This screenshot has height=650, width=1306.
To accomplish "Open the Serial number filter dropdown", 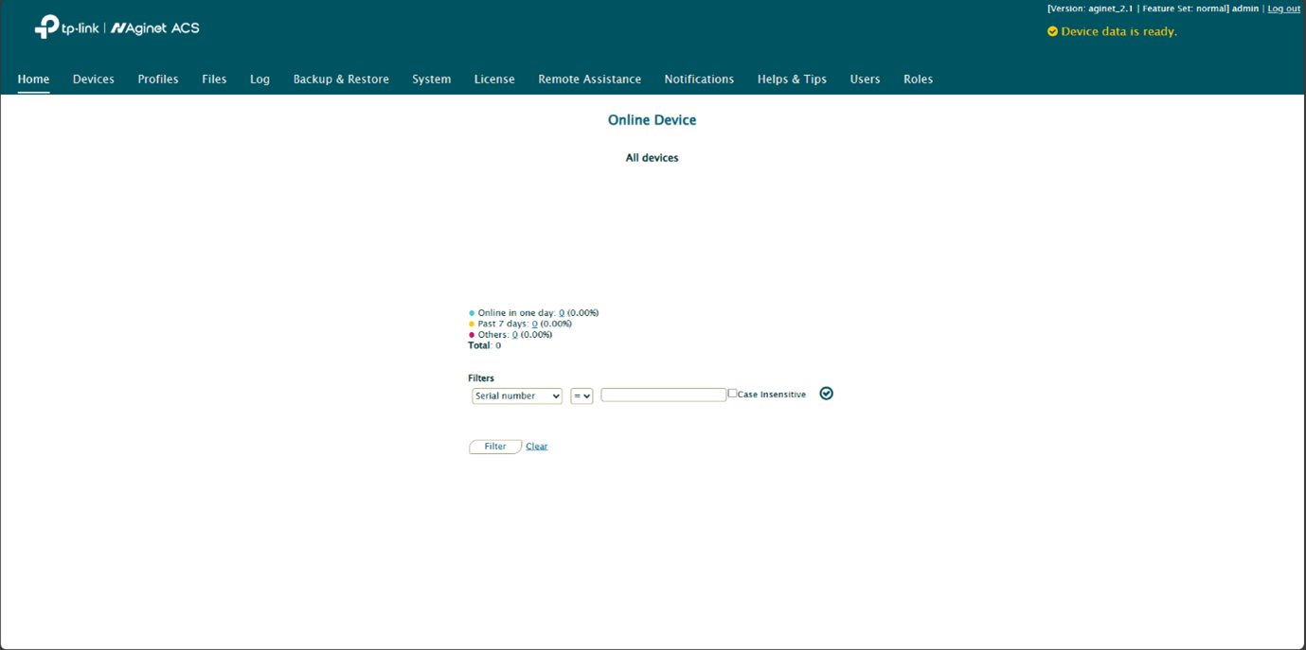I will tap(516, 396).
